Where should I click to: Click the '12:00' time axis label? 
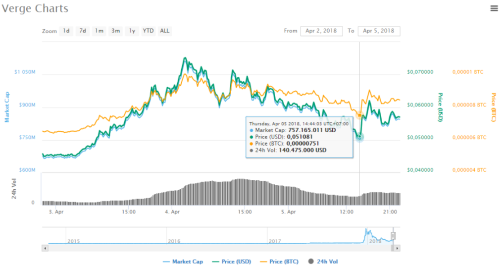(x=346, y=212)
